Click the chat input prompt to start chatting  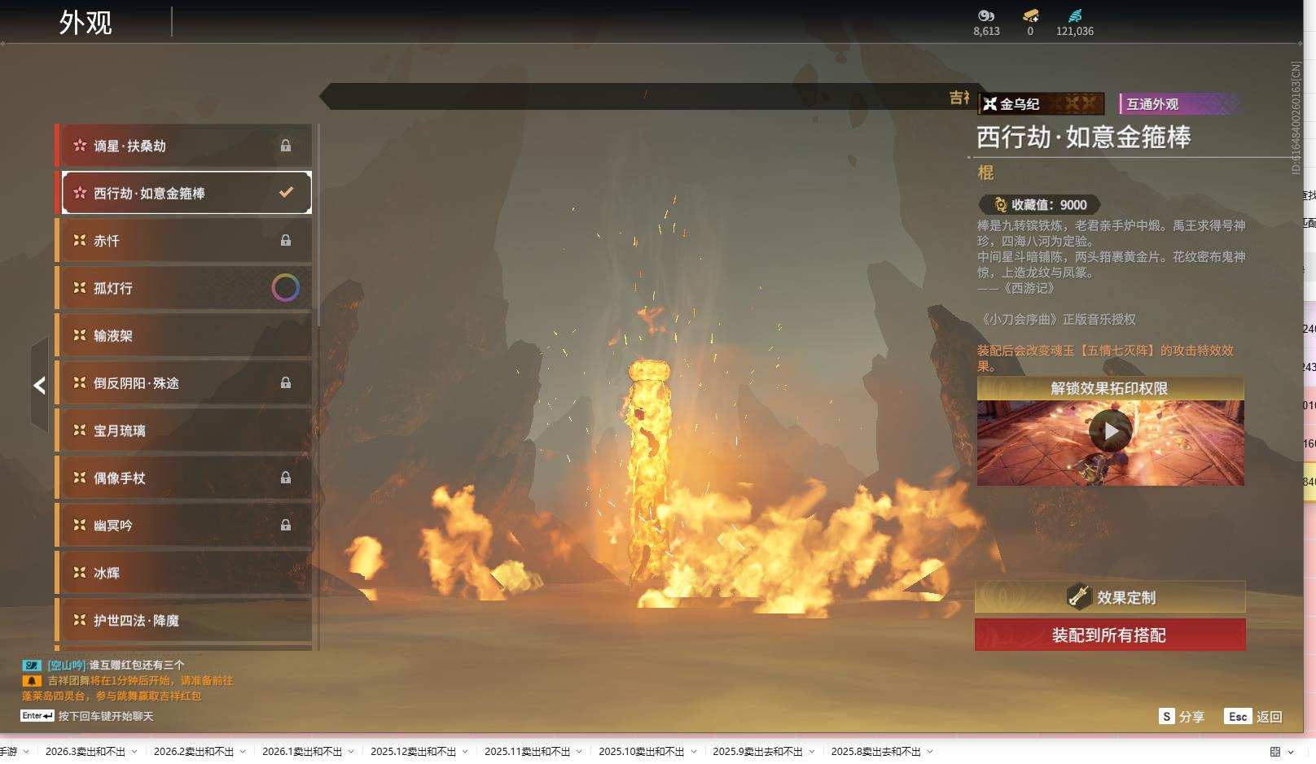[x=106, y=715]
